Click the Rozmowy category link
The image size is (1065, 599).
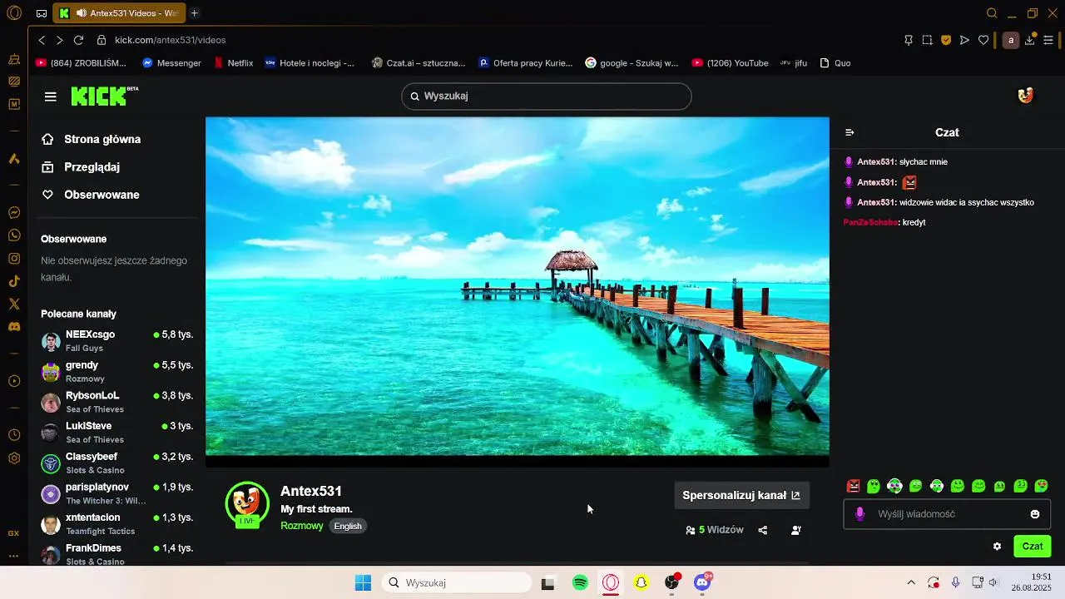click(x=302, y=526)
